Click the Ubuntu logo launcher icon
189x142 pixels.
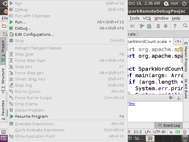pos(5,3)
